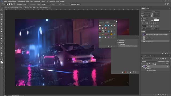Click Subtract from selection mode icon

tap(12, 4)
